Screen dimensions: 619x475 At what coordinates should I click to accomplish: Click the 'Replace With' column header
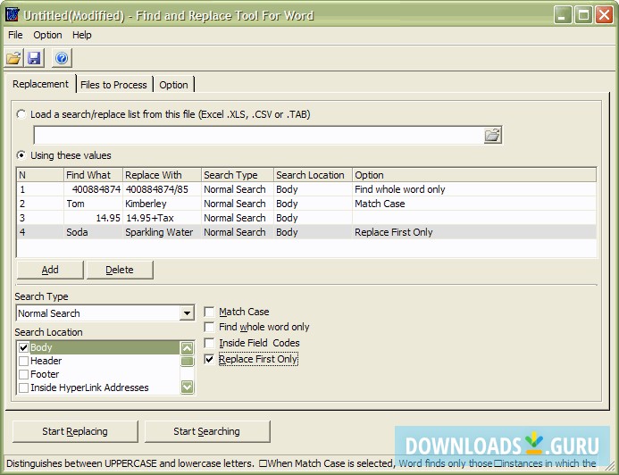point(163,175)
